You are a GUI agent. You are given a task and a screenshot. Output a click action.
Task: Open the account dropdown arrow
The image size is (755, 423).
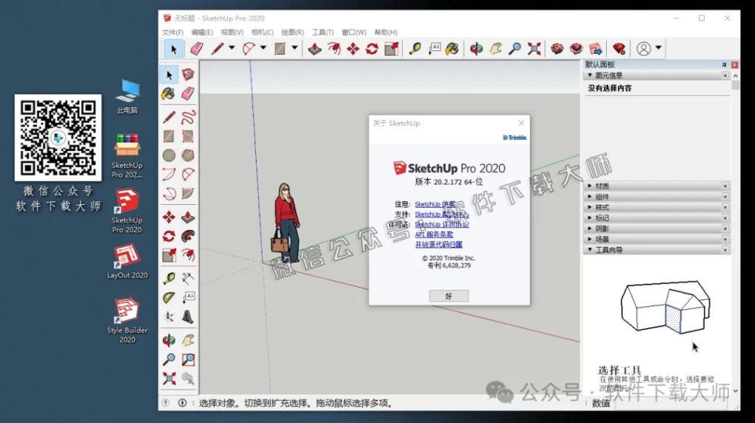pyautogui.click(x=658, y=48)
